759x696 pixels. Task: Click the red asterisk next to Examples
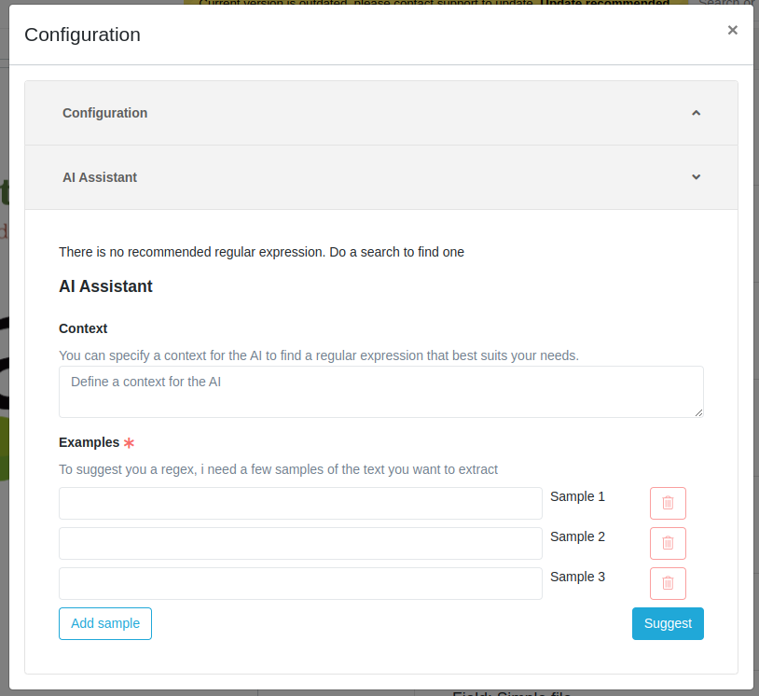pos(129,443)
